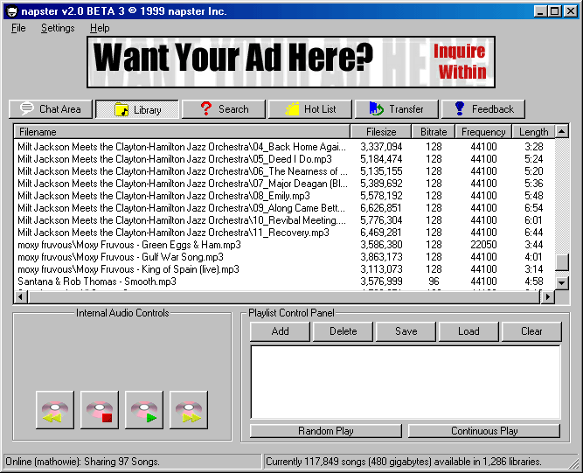
Task: Maximize the napster window
Action: pyautogui.click(x=554, y=11)
